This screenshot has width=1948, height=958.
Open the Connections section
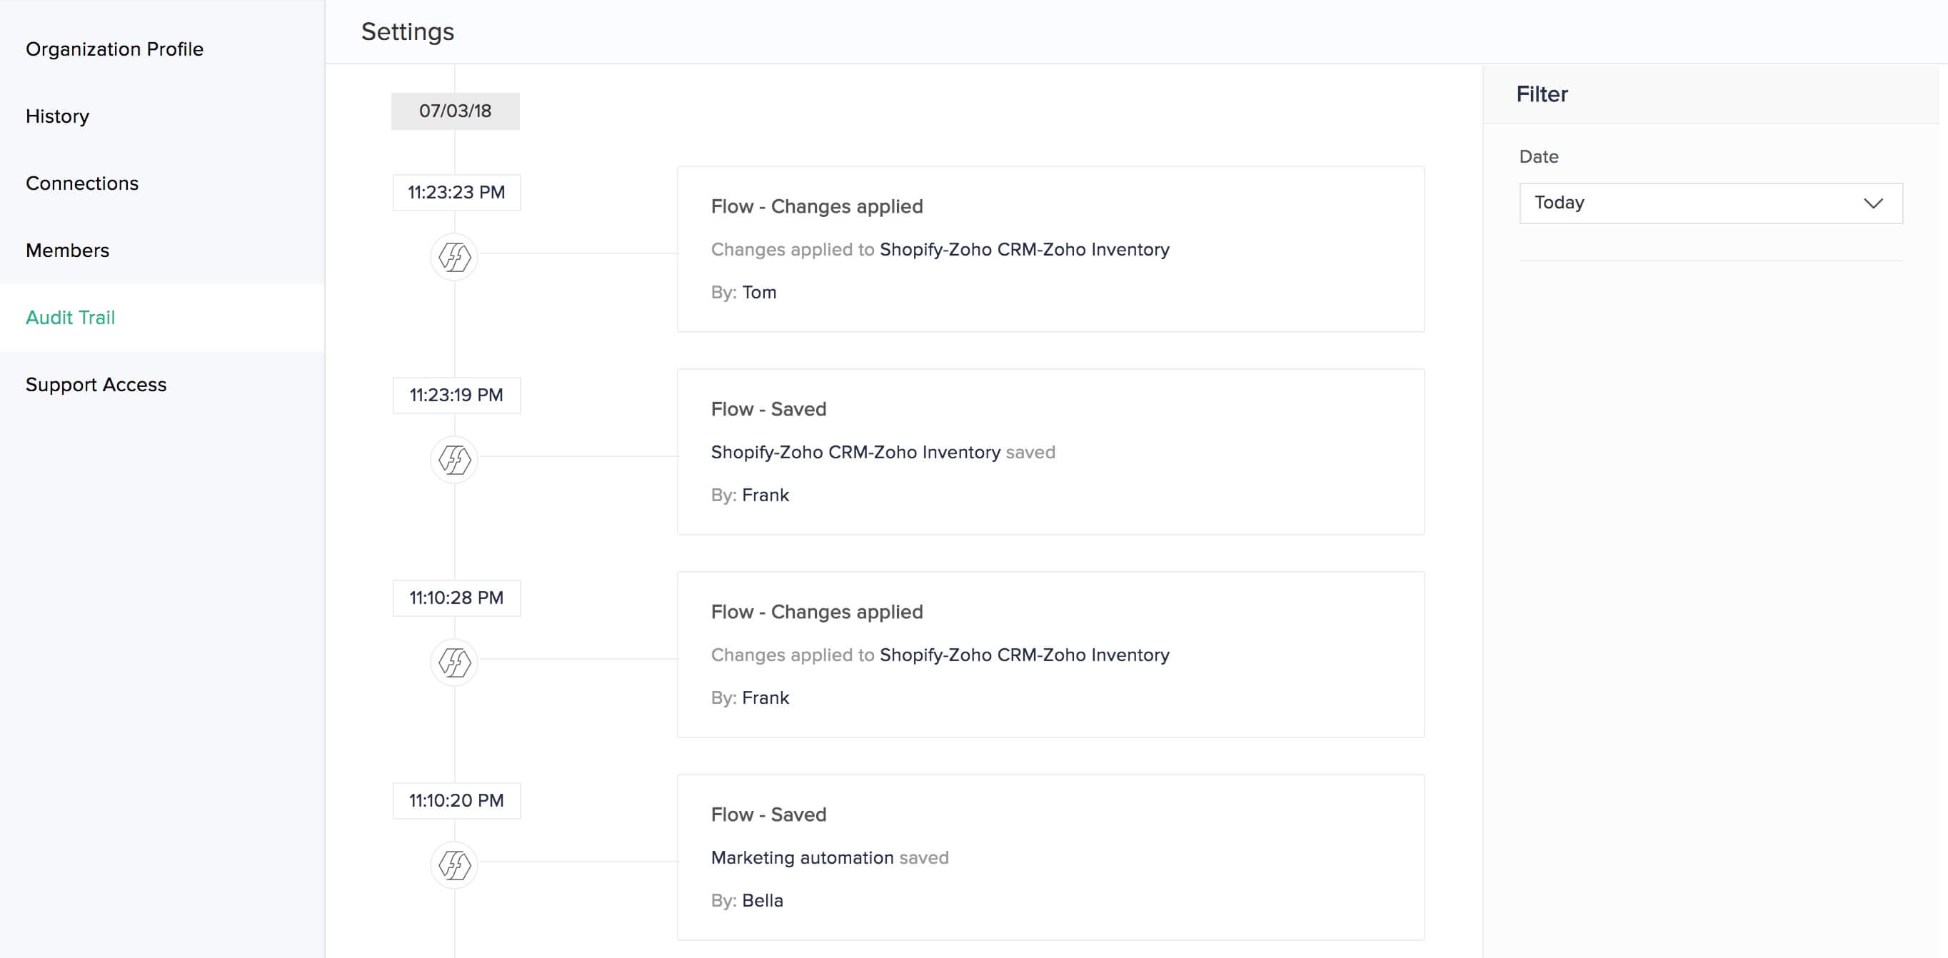click(x=81, y=183)
